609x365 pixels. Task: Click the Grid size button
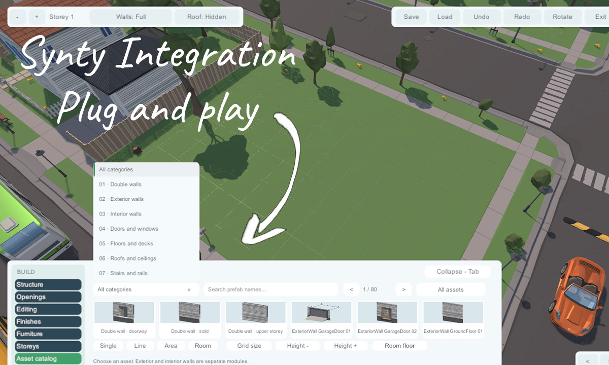(249, 346)
